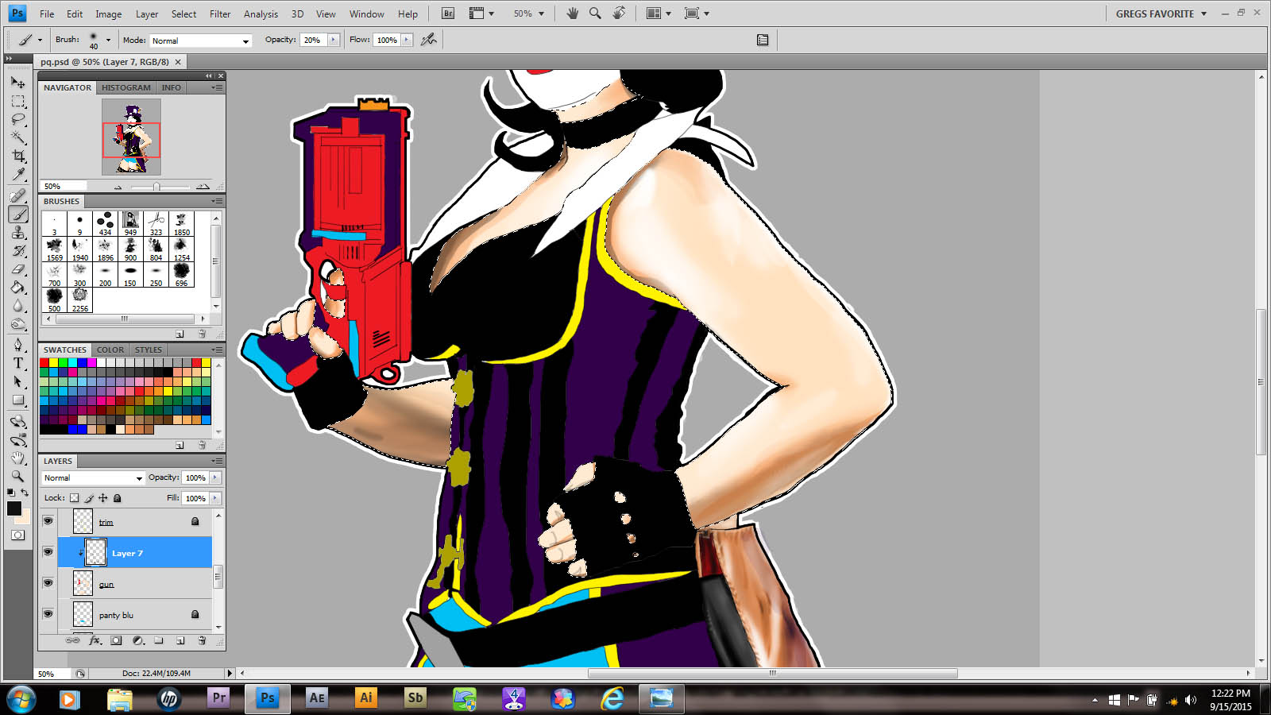Open Illustrator from the Windows taskbar
Image resolution: width=1271 pixels, height=715 pixels.
click(x=365, y=698)
